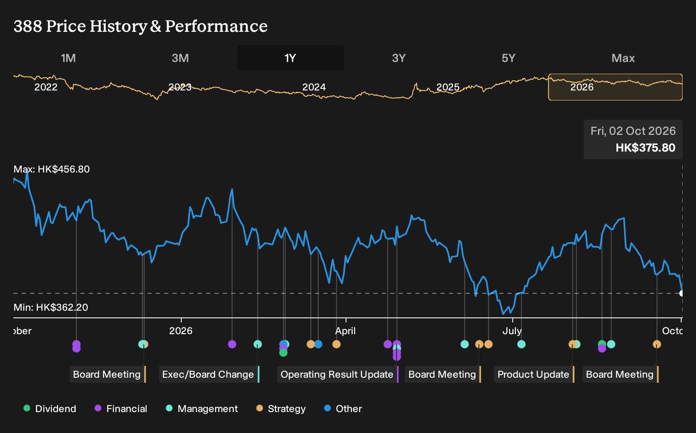The width and height of the screenshot is (696, 433).
Task: Click the orange Strategy marker directly before April
Action: click(x=336, y=344)
